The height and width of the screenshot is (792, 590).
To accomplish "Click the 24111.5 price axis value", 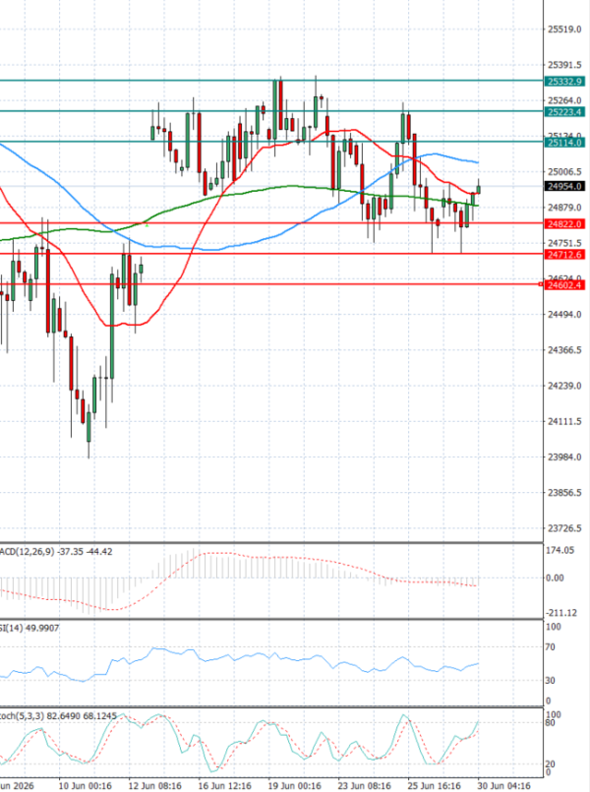I will pos(564,421).
